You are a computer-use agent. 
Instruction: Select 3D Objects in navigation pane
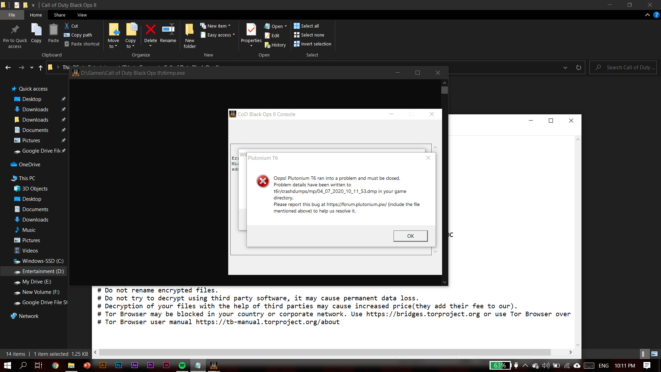(x=35, y=188)
